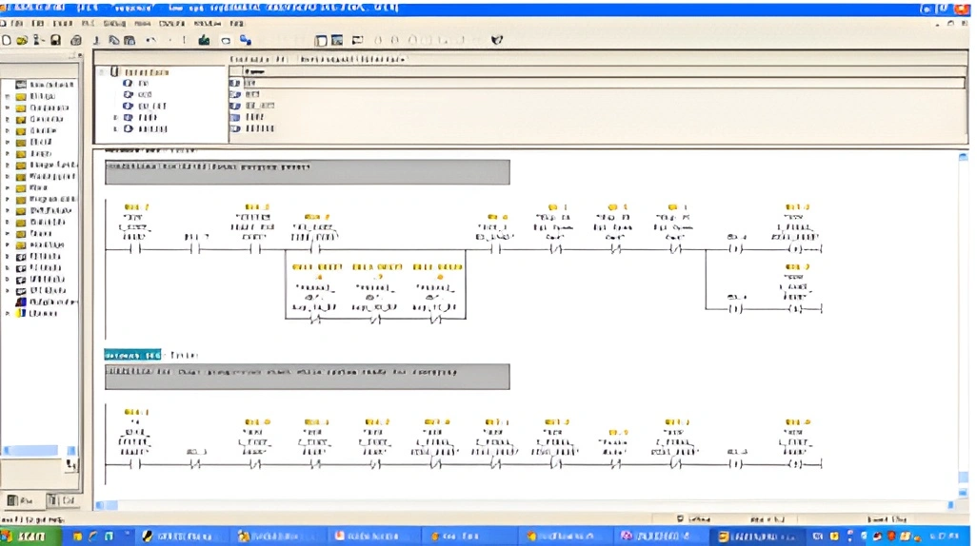Expand the Bit logic folder in catalog
The width and height of the screenshot is (977, 546).
[8, 96]
